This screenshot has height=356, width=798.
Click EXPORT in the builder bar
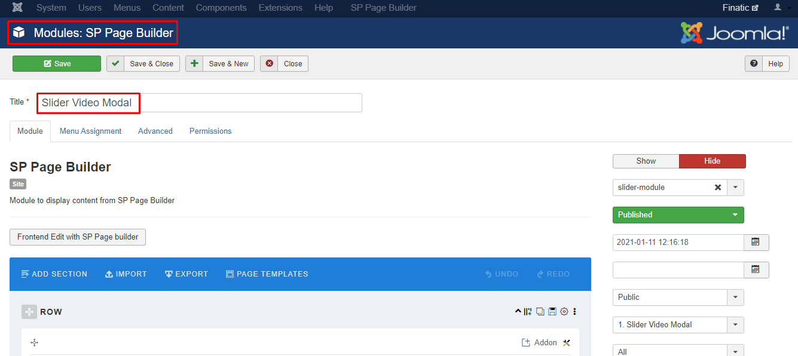(186, 274)
